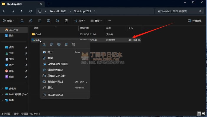207x117 pixels.
Task: Choose 显示更多选项 in the context menu
Action: [x=65, y=95]
